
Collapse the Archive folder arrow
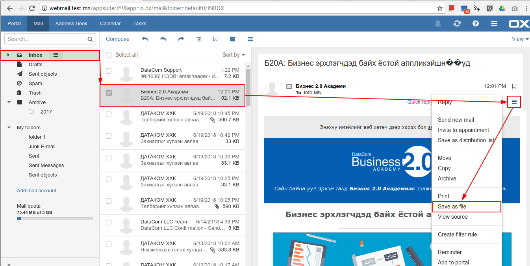(9, 102)
